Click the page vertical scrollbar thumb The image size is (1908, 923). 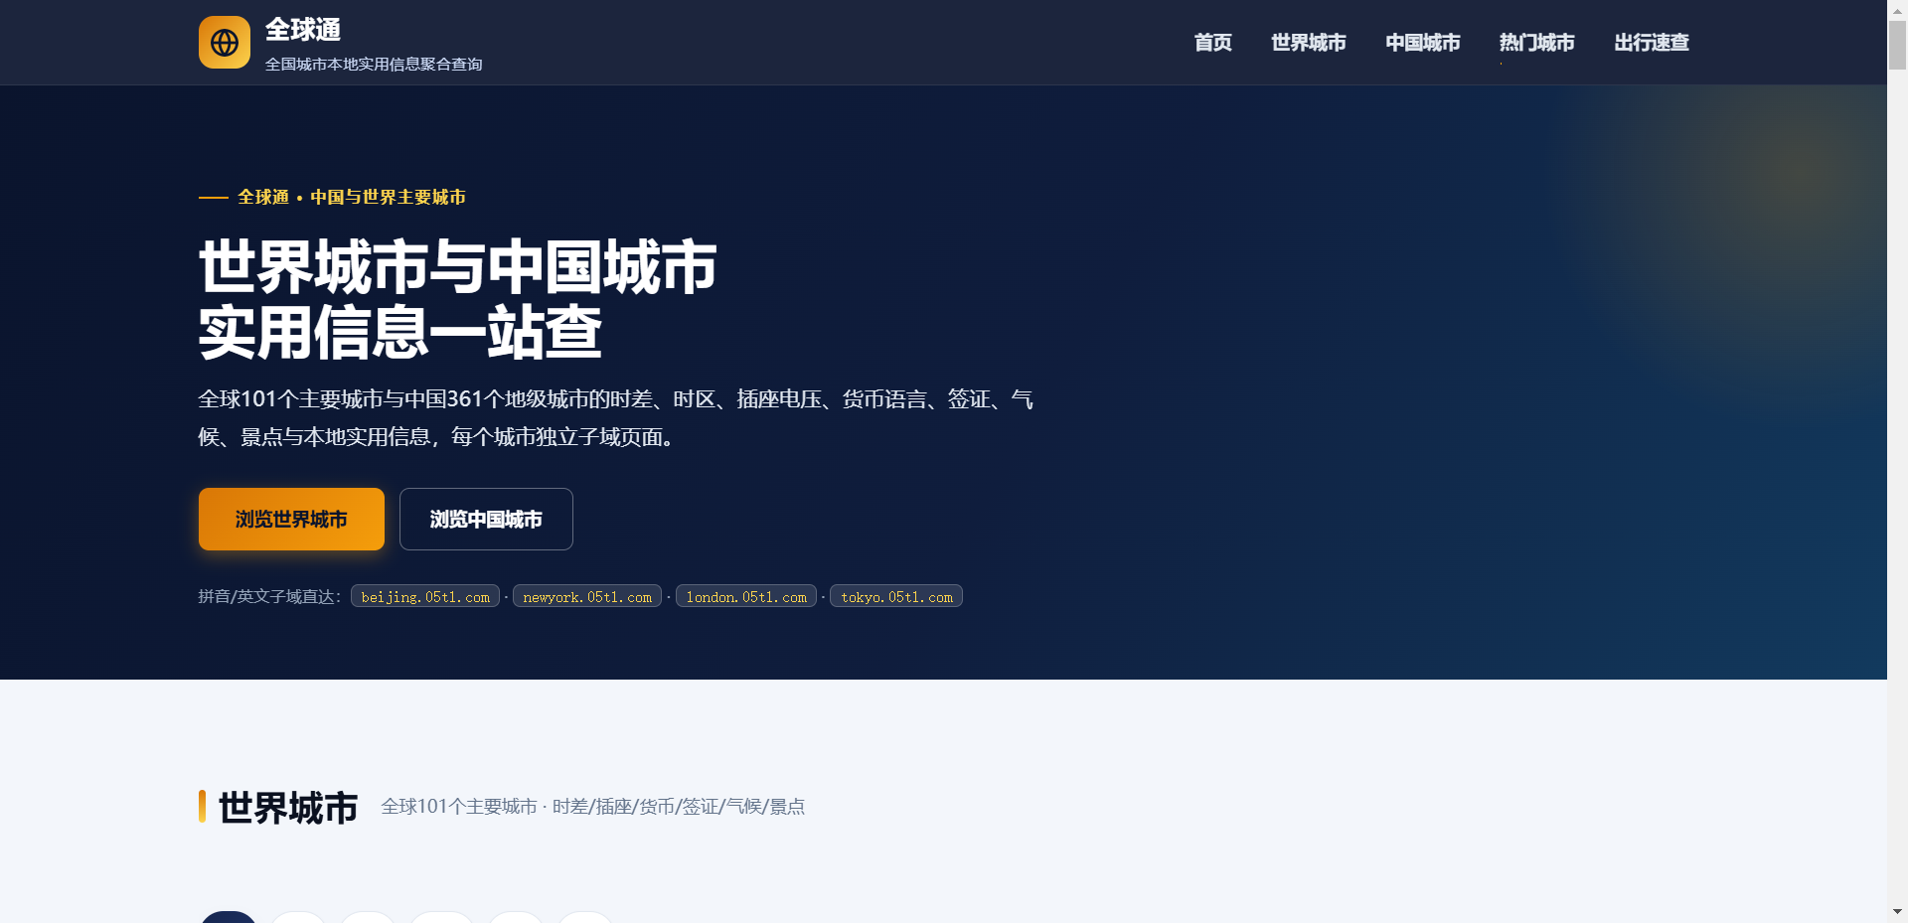(1897, 45)
